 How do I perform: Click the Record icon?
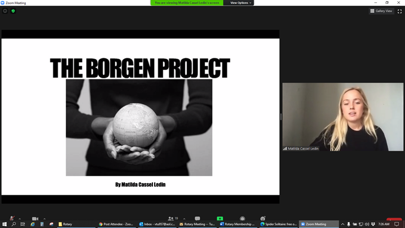pos(242,218)
